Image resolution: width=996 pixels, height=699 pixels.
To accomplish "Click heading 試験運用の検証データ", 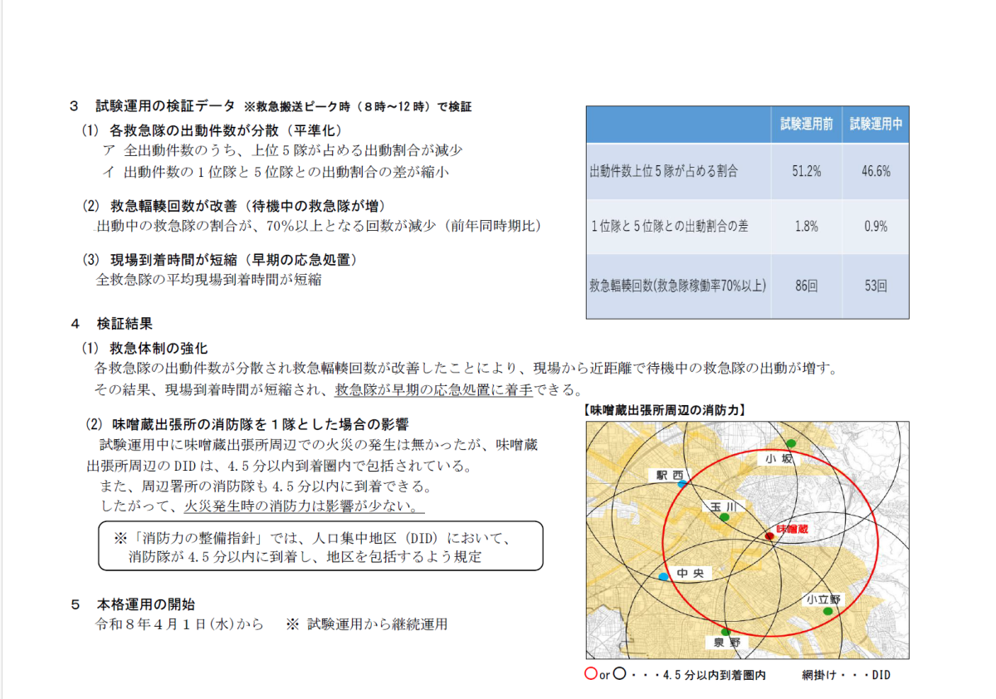I will point(165,106).
